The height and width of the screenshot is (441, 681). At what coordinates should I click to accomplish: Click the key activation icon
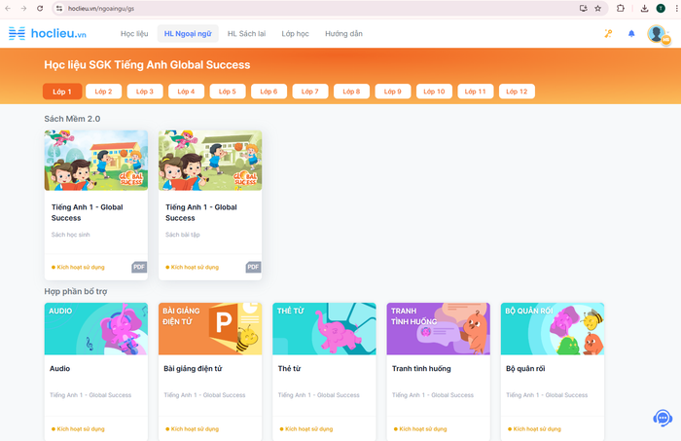[x=608, y=34]
